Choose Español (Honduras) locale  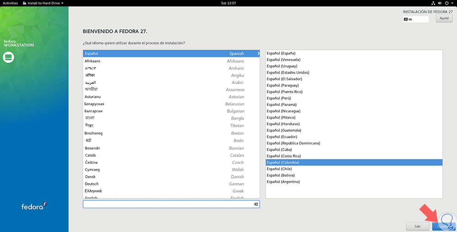(x=354, y=124)
